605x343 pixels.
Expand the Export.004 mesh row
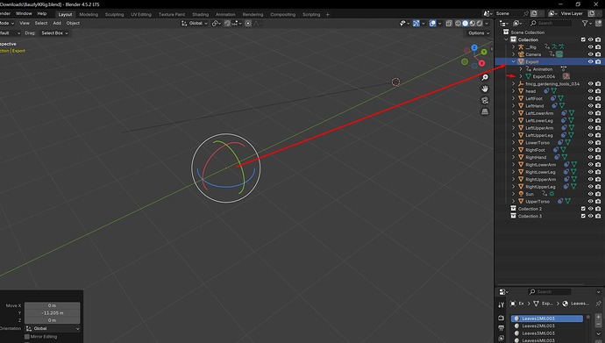(521, 76)
